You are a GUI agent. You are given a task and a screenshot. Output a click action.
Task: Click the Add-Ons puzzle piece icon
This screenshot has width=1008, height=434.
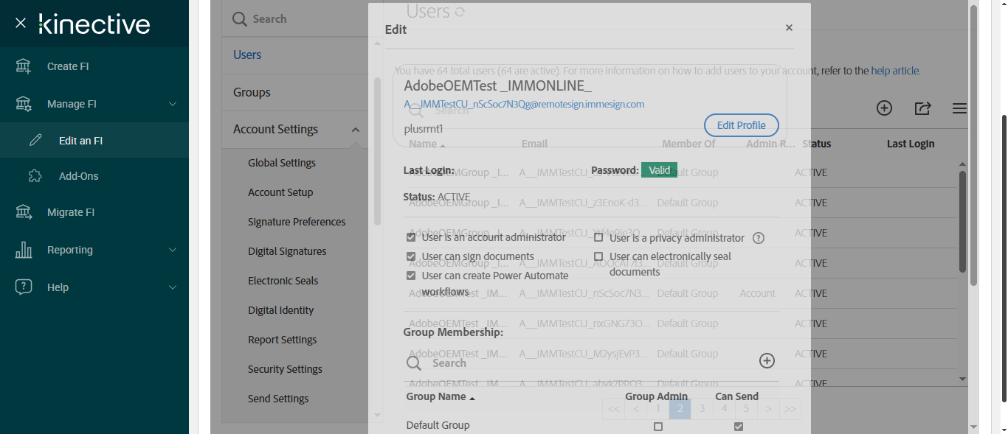pyautogui.click(x=35, y=176)
